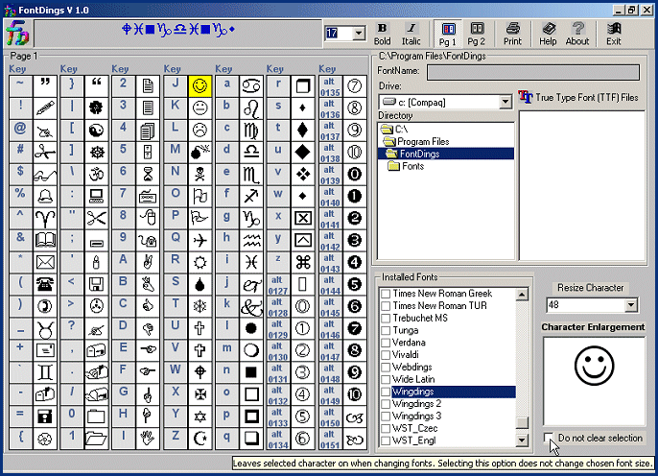Select the hourglass symbol next to 6
Image resolution: width=658 pixels, height=476 pixels.
148,175
